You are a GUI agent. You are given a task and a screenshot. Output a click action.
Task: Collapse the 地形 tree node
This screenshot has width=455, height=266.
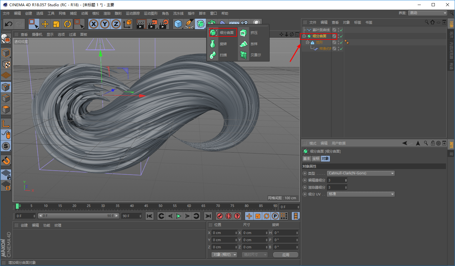click(x=307, y=43)
